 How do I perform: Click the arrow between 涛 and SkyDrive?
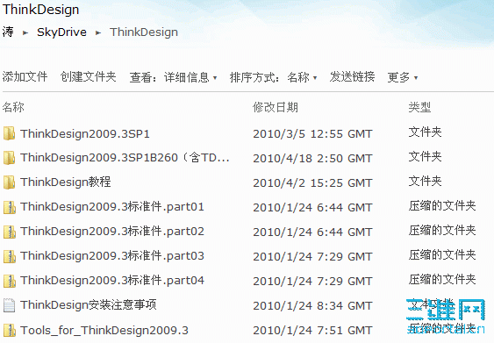coord(25,32)
